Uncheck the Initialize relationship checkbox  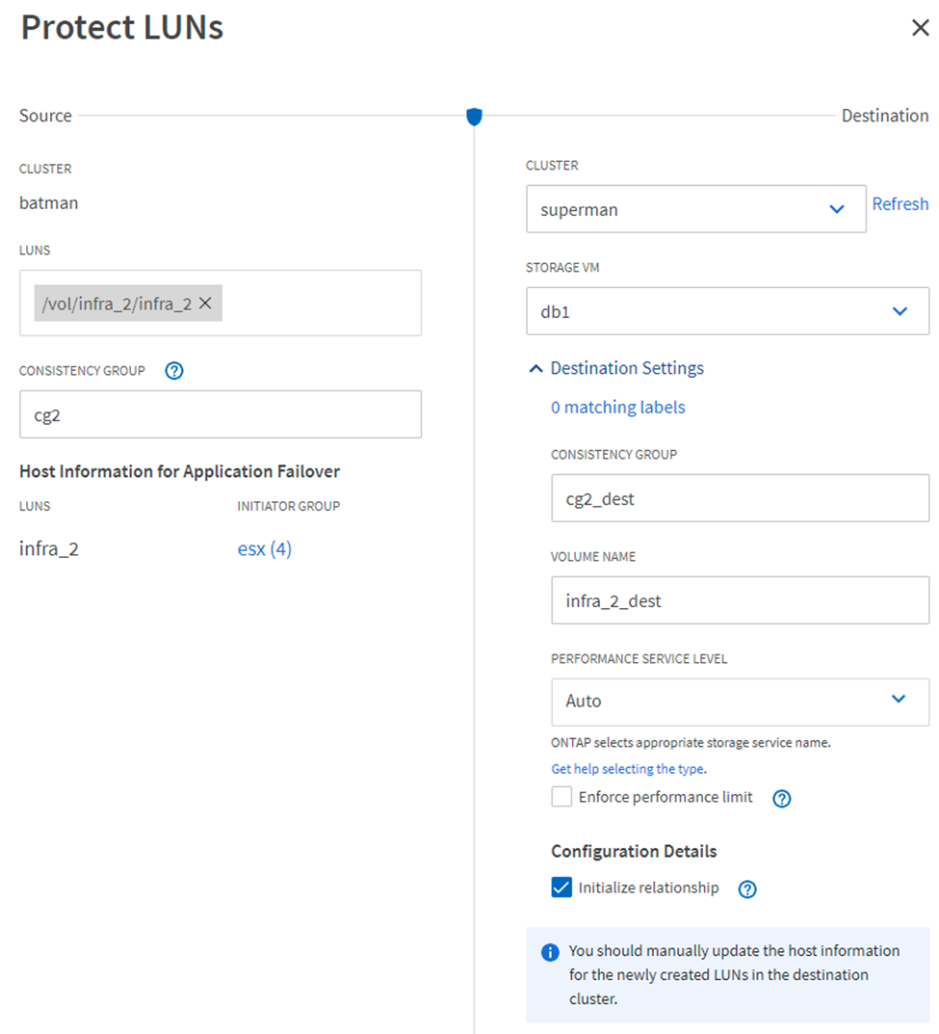click(561, 888)
